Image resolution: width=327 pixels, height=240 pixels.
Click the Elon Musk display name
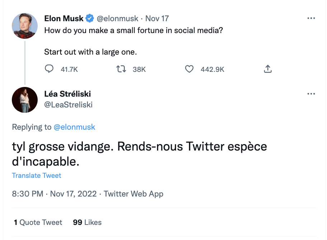click(63, 18)
